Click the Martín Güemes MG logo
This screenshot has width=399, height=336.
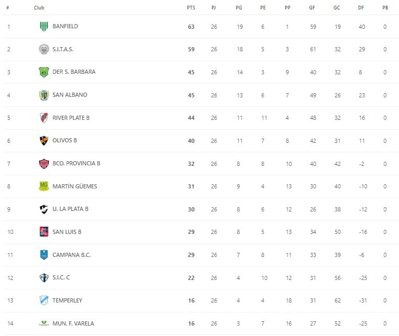click(x=44, y=186)
